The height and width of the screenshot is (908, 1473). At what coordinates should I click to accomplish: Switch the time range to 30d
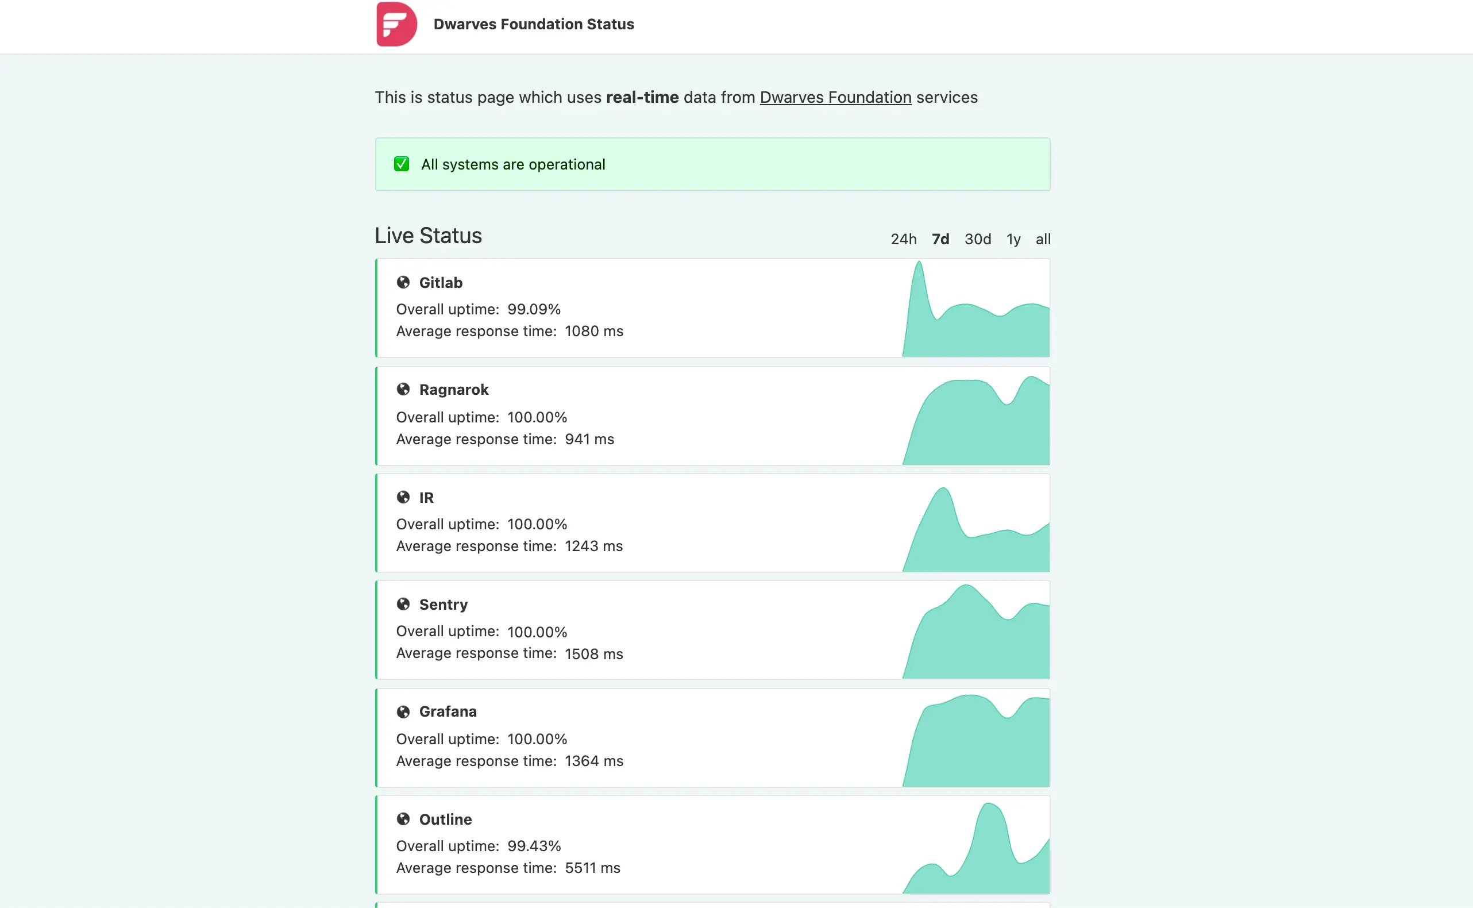click(978, 239)
